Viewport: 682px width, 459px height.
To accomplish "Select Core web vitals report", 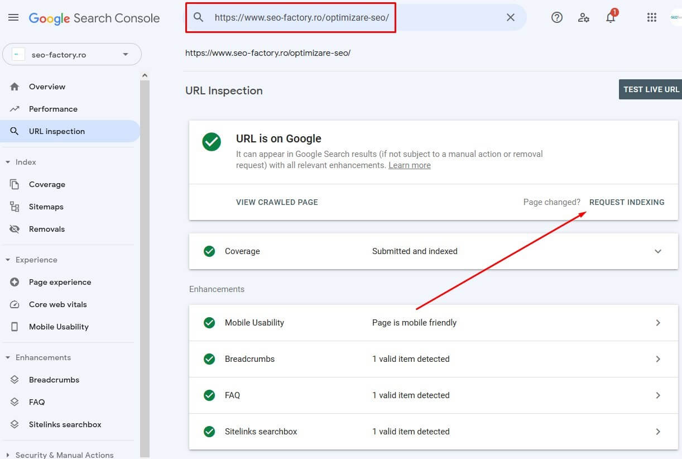I will coord(57,304).
